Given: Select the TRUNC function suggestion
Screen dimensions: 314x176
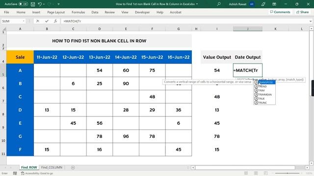Looking at the screenshot, I should [x=264, y=103].
